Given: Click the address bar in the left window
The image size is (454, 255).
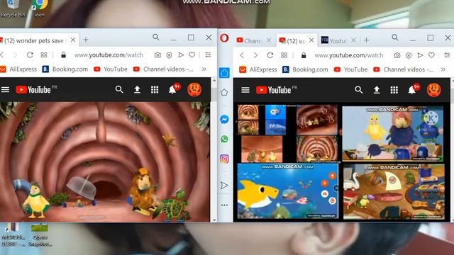Looking at the screenshot, I should 109,55.
